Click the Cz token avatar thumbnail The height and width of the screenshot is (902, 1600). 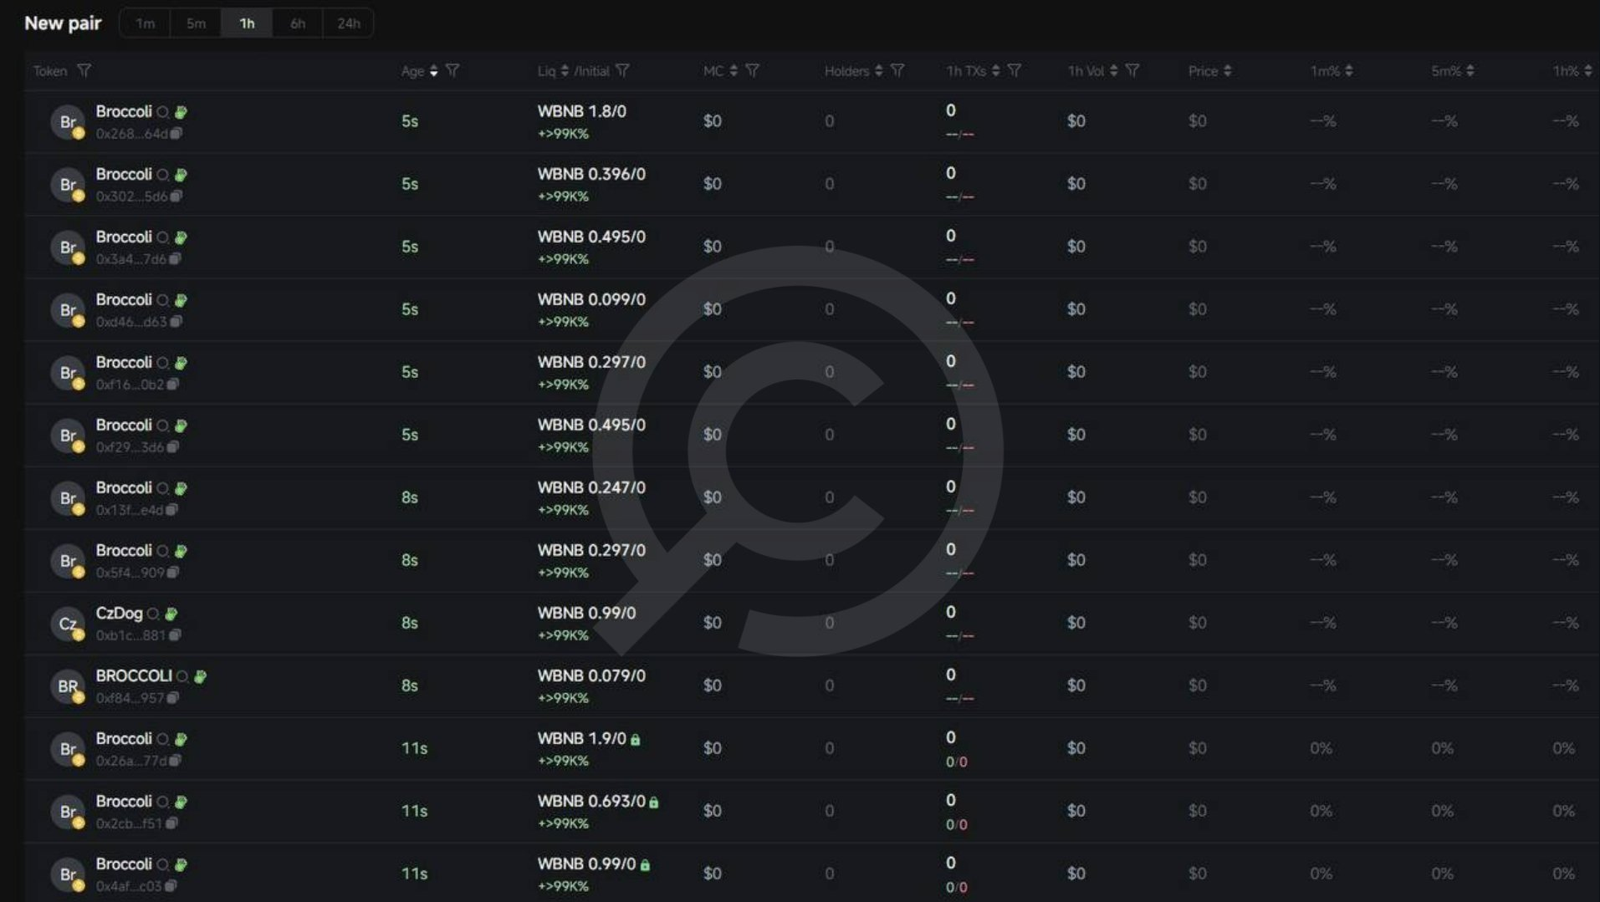click(x=67, y=624)
